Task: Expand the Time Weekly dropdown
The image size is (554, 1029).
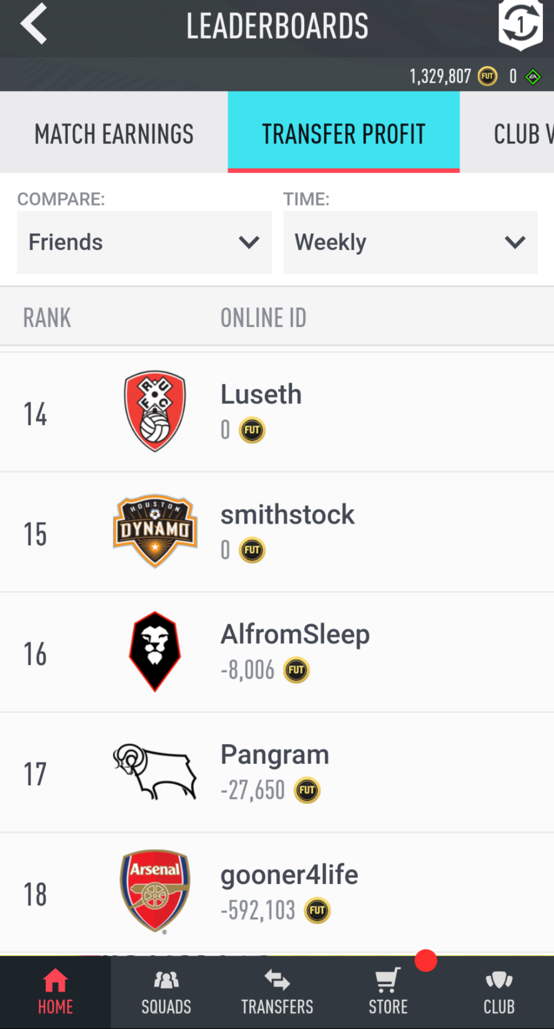Action: [x=410, y=243]
